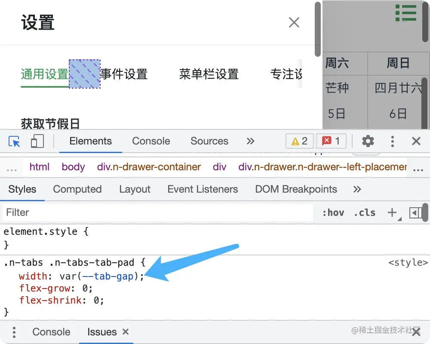Switch to the Console panel tab

coord(151,141)
